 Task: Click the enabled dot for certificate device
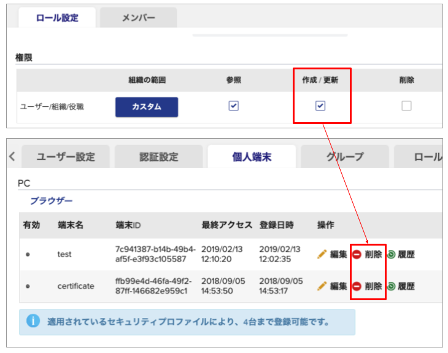click(28, 286)
